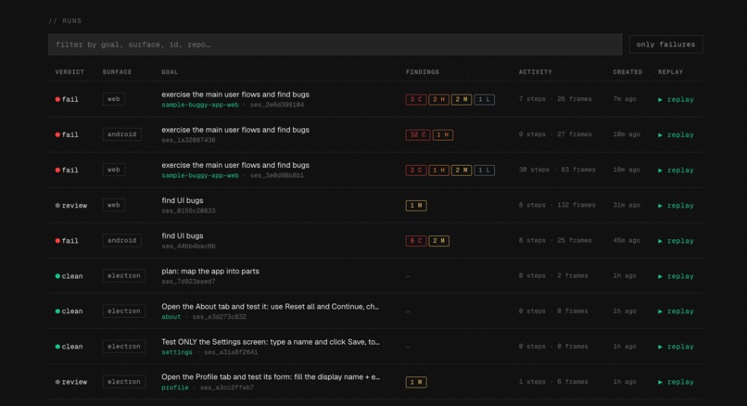The width and height of the screenshot is (747, 406).
Task: Select the review verdict of the Profile tab run
Action: [71, 382]
